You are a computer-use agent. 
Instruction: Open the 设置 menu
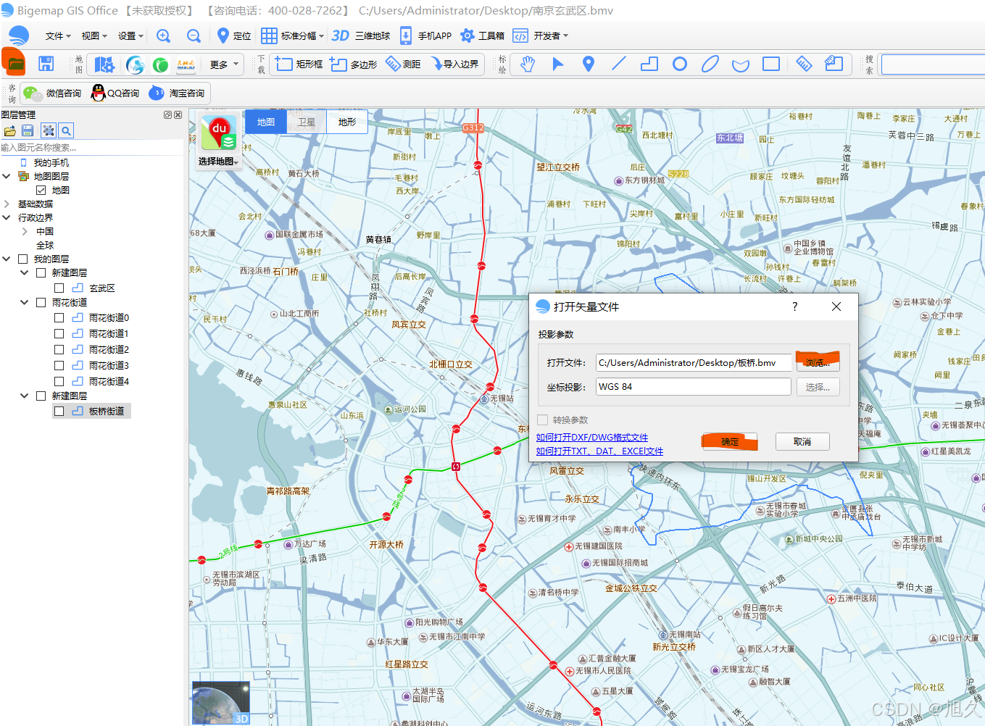coord(130,36)
